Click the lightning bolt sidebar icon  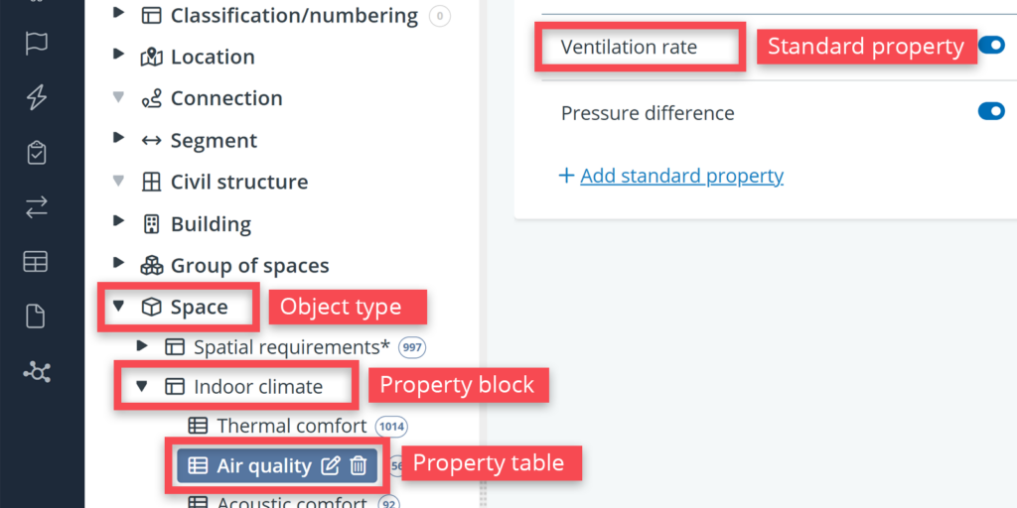pyautogui.click(x=37, y=97)
